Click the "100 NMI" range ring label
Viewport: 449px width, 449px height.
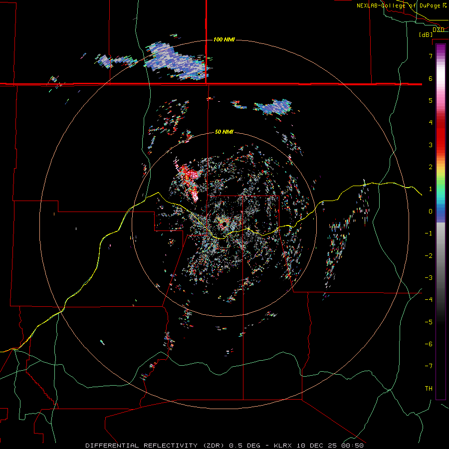224,39
